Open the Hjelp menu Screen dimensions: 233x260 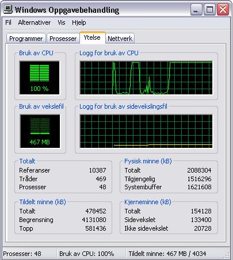(79, 22)
